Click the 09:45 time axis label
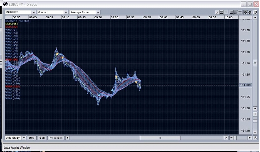The width and height of the screenshot is (260, 152). pyautogui.click(x=180, y=17)
